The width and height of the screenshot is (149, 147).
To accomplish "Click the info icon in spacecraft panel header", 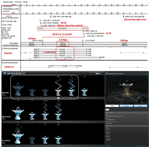I will tap(147, 74).
